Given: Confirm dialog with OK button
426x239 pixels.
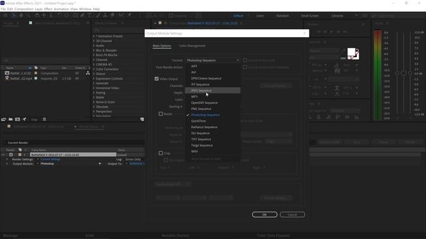Looking at the screenshot, I should click(x=265, y=214).
